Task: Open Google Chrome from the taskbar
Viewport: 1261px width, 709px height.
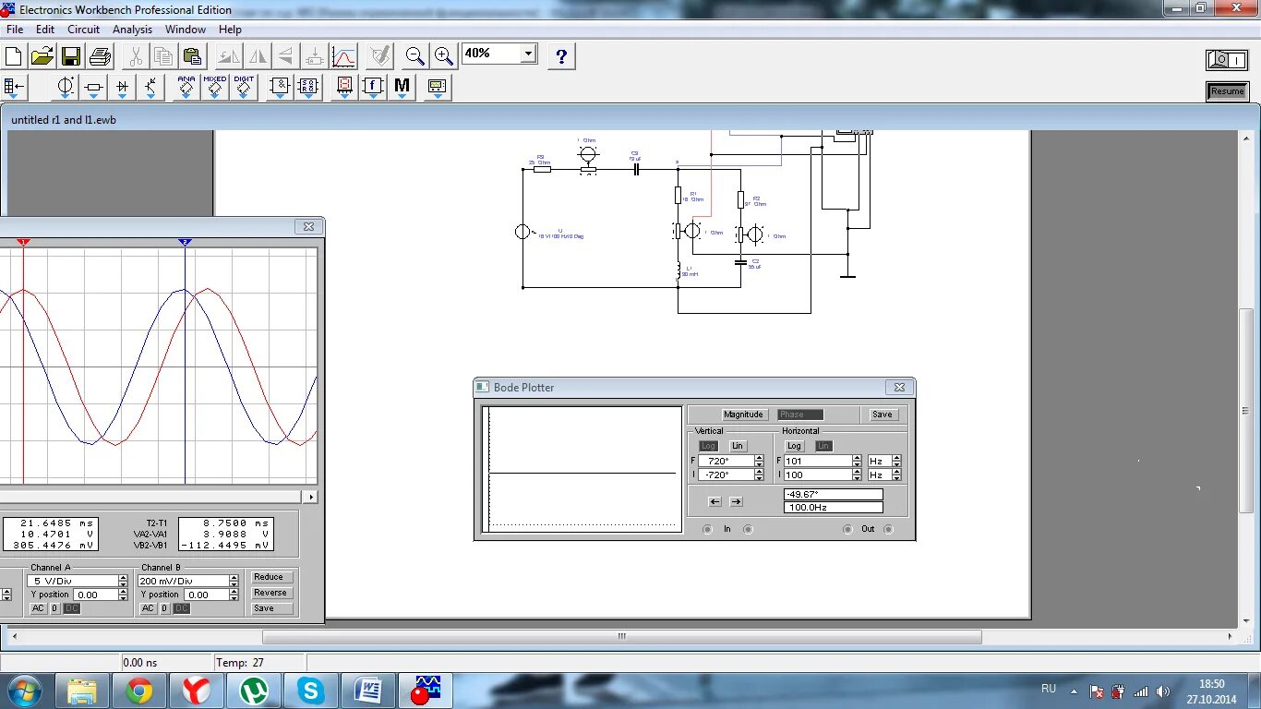Action: 140,691
